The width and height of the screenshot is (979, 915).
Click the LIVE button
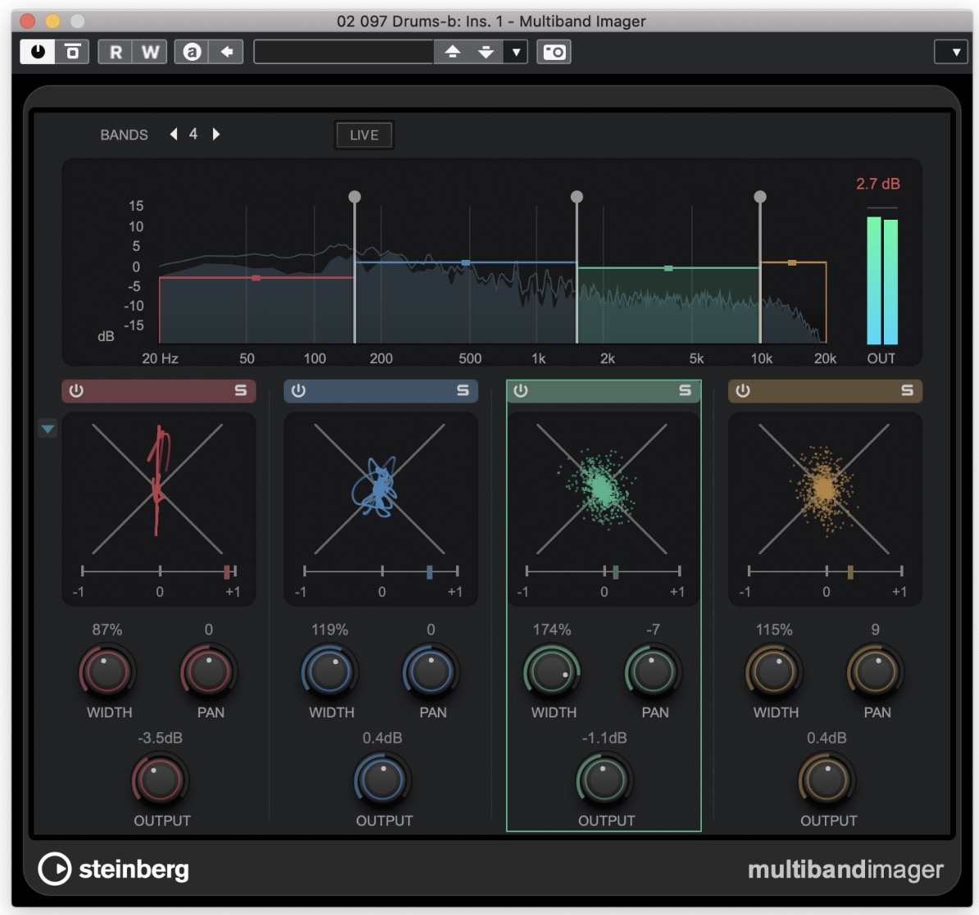coord(364,134)
